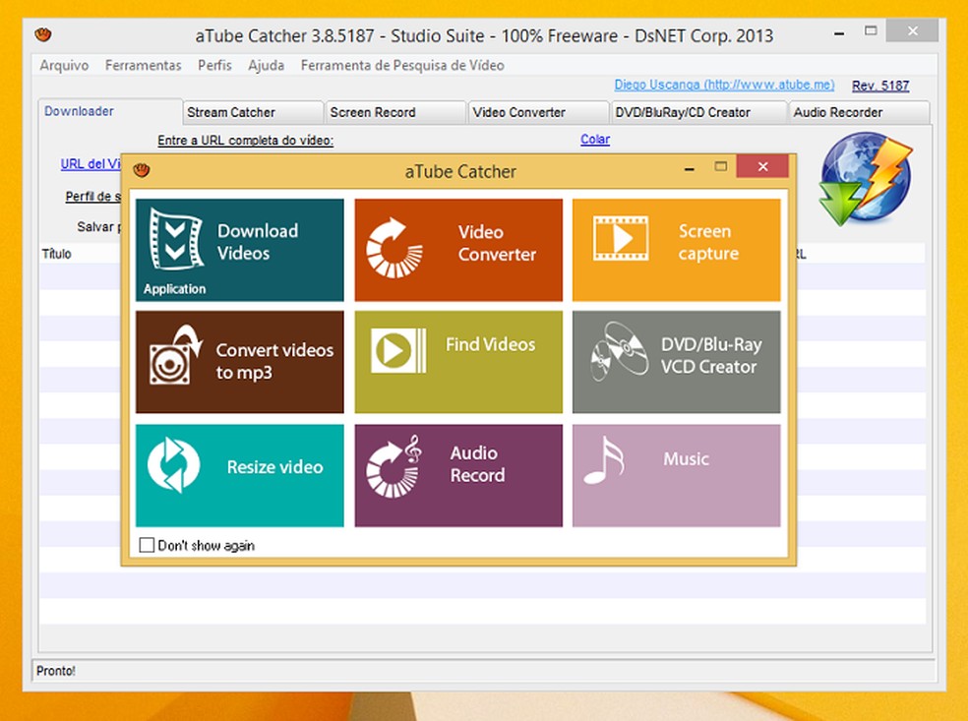This screenshot has width=968, height=721.
Task: Select Convert videos to mp3 tile
Action: click(239, 362)
